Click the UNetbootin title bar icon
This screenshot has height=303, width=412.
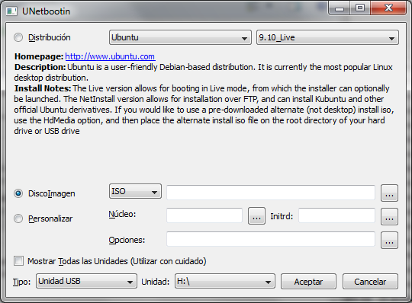click(11, 11)
